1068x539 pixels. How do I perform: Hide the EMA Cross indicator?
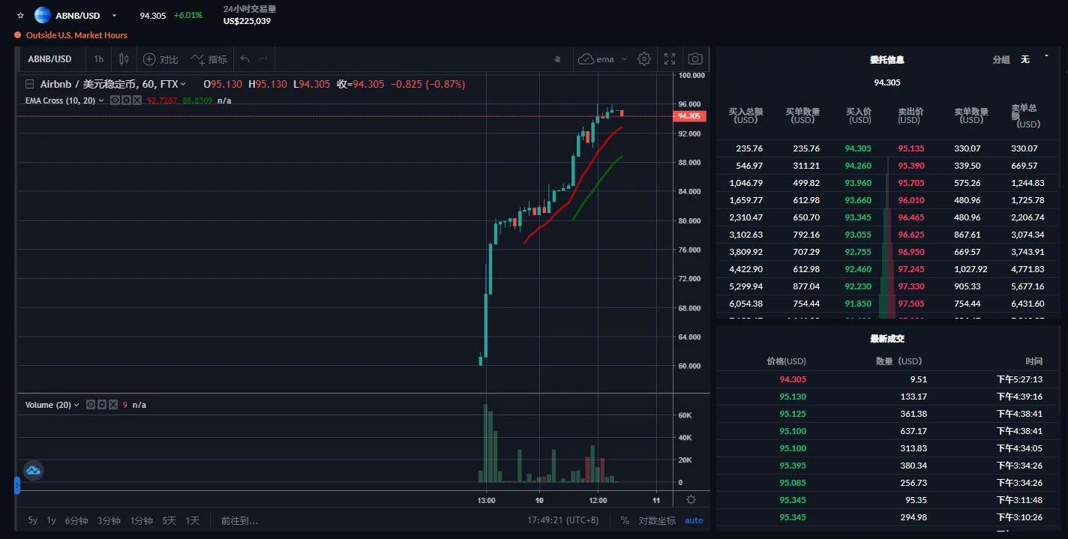[115, 100]
